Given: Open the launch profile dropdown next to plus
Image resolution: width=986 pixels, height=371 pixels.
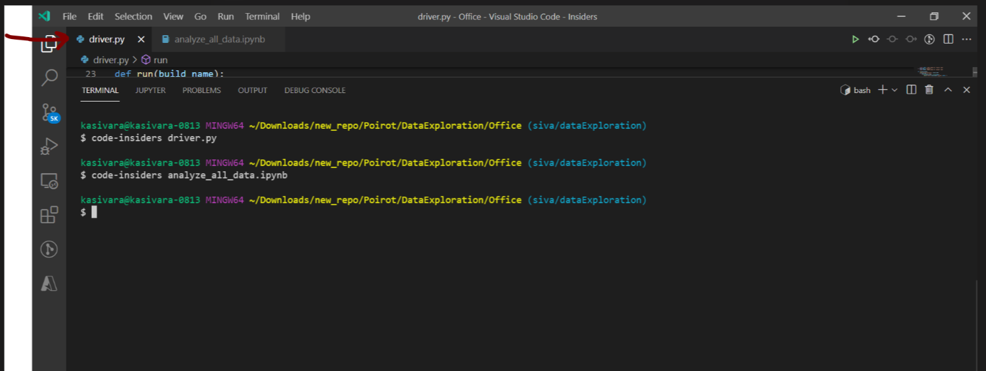Looking at the screenshot, I should click(894, 90).
